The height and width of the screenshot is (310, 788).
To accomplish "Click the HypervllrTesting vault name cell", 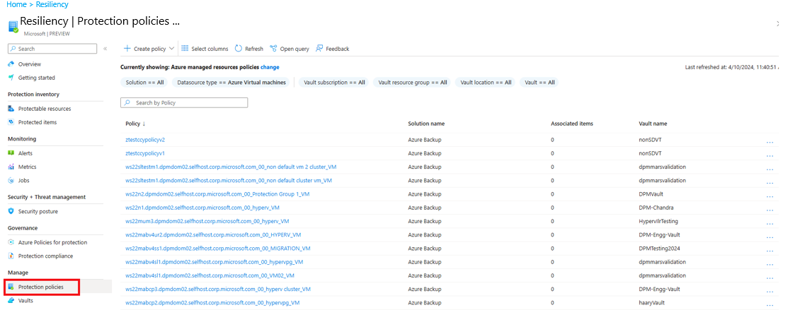I will (x=658, y=221).
